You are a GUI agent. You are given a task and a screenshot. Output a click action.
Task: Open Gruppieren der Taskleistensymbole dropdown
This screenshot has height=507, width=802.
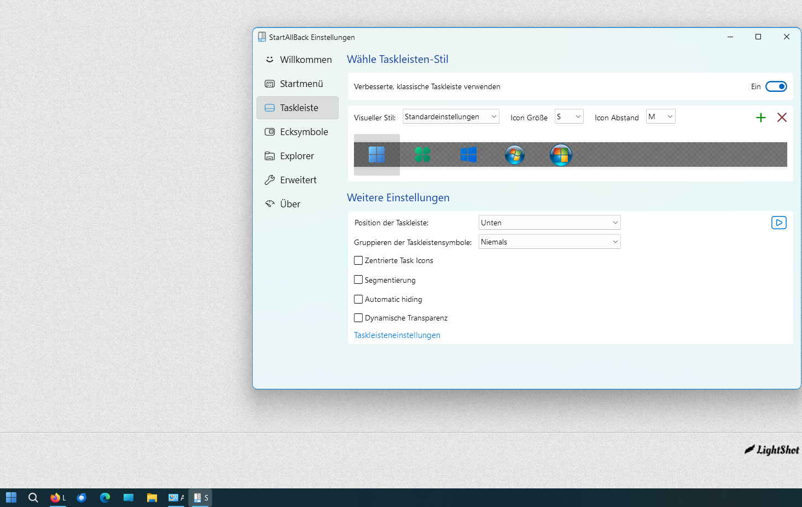pos(550,242)
